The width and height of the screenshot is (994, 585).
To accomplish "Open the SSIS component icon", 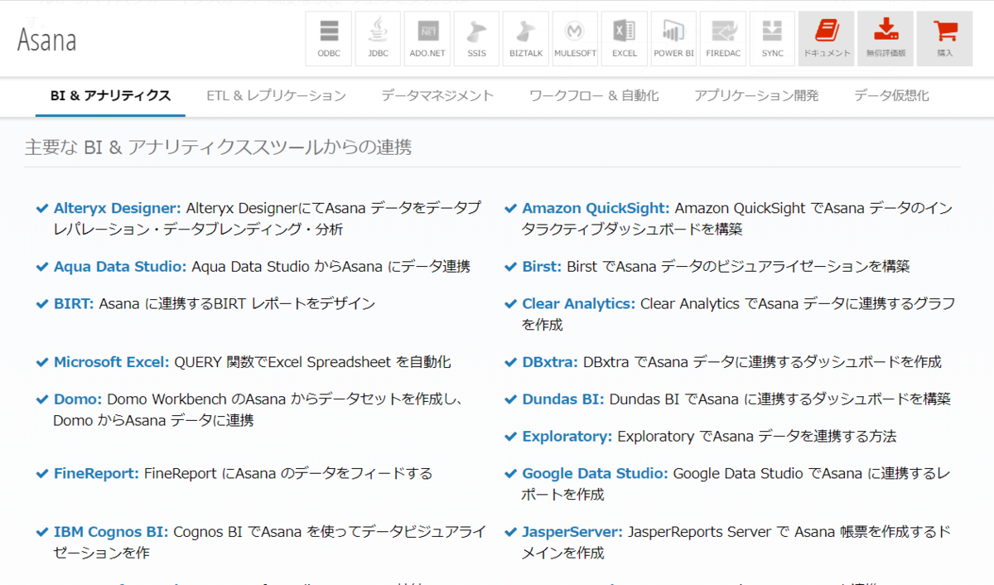I will [476, 39].
